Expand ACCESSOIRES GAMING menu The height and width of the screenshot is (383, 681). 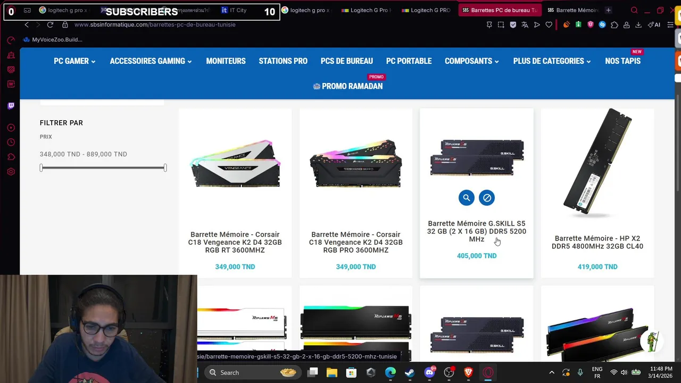(151, 61)
